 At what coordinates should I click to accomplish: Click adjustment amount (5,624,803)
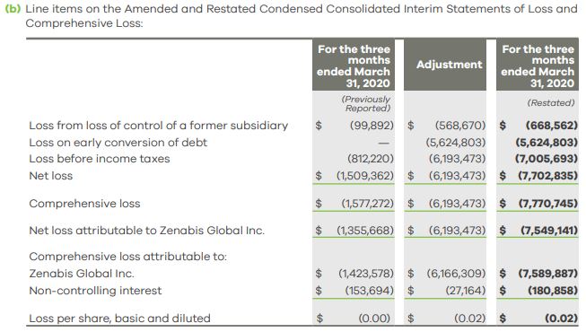click(x=456, y=143)
